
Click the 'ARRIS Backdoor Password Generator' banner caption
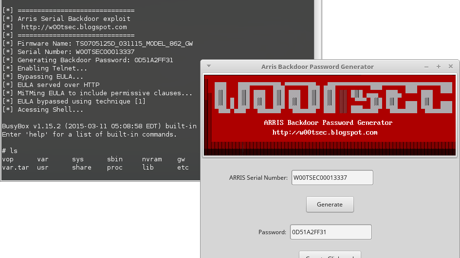(328, 122)
